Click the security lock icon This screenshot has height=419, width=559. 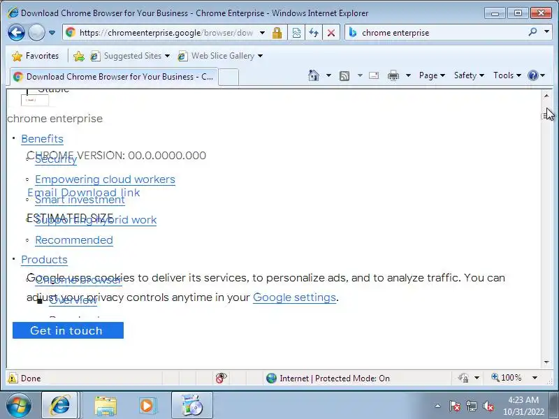[x=277, y=33]
